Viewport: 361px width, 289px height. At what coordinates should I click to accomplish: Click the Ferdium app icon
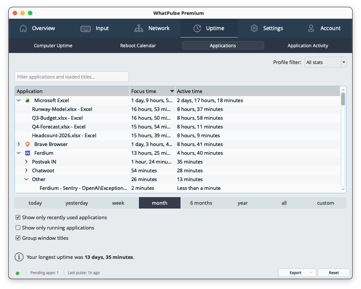(x=27, y=153)
